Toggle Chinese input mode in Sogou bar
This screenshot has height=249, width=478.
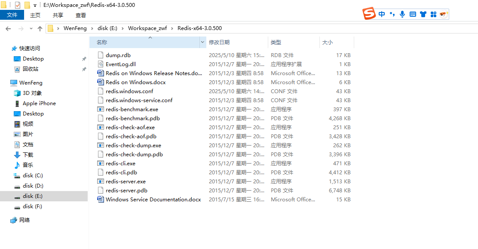point(382,14)
